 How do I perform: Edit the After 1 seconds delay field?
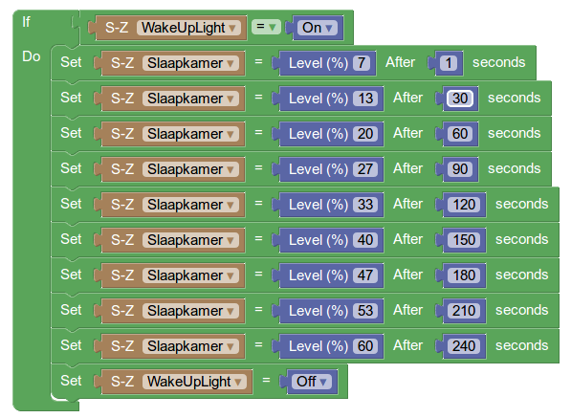(x=449, y=63)
